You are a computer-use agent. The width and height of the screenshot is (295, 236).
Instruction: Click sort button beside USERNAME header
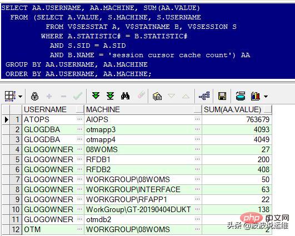click(x=80, y=109)
